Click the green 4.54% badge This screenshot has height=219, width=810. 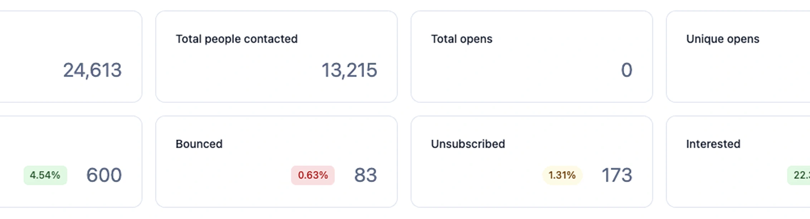click(45, 175)
